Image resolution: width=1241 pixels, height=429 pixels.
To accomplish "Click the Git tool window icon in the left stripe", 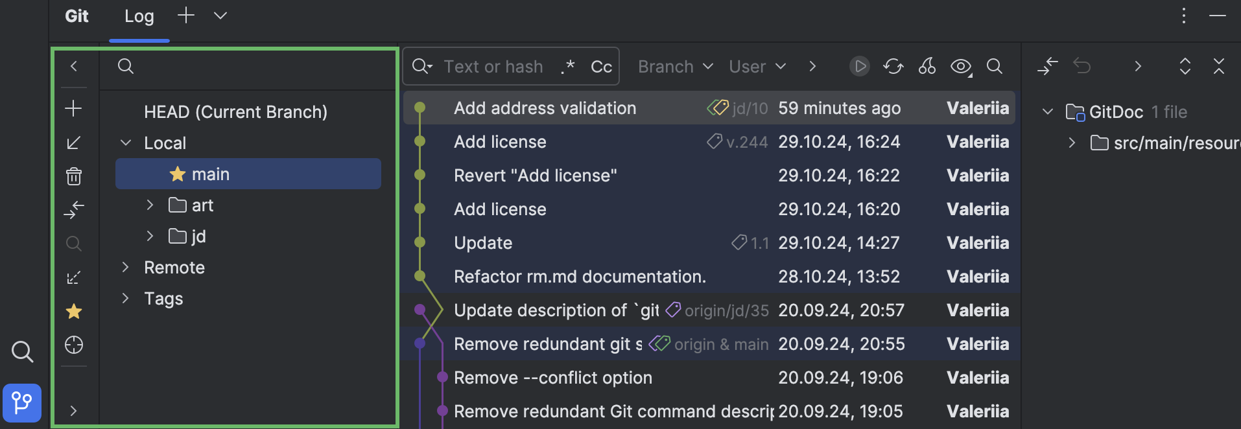I will (x=22, y=402).
